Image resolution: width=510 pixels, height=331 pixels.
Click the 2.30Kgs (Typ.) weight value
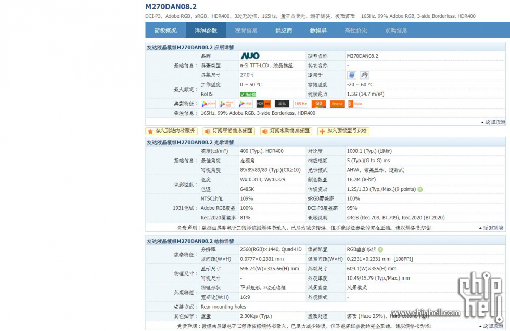256,316
